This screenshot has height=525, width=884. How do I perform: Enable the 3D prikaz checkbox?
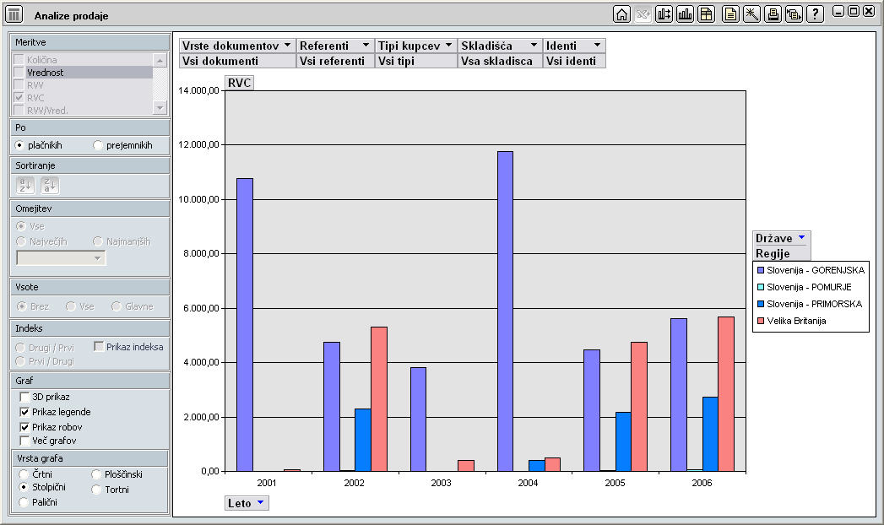pos(24,397)
